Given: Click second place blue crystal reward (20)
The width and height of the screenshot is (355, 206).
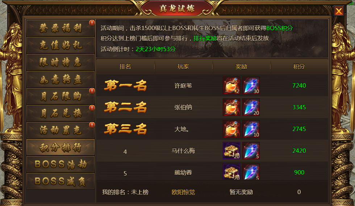Looking at the screenshot, I should pos(251,107).
